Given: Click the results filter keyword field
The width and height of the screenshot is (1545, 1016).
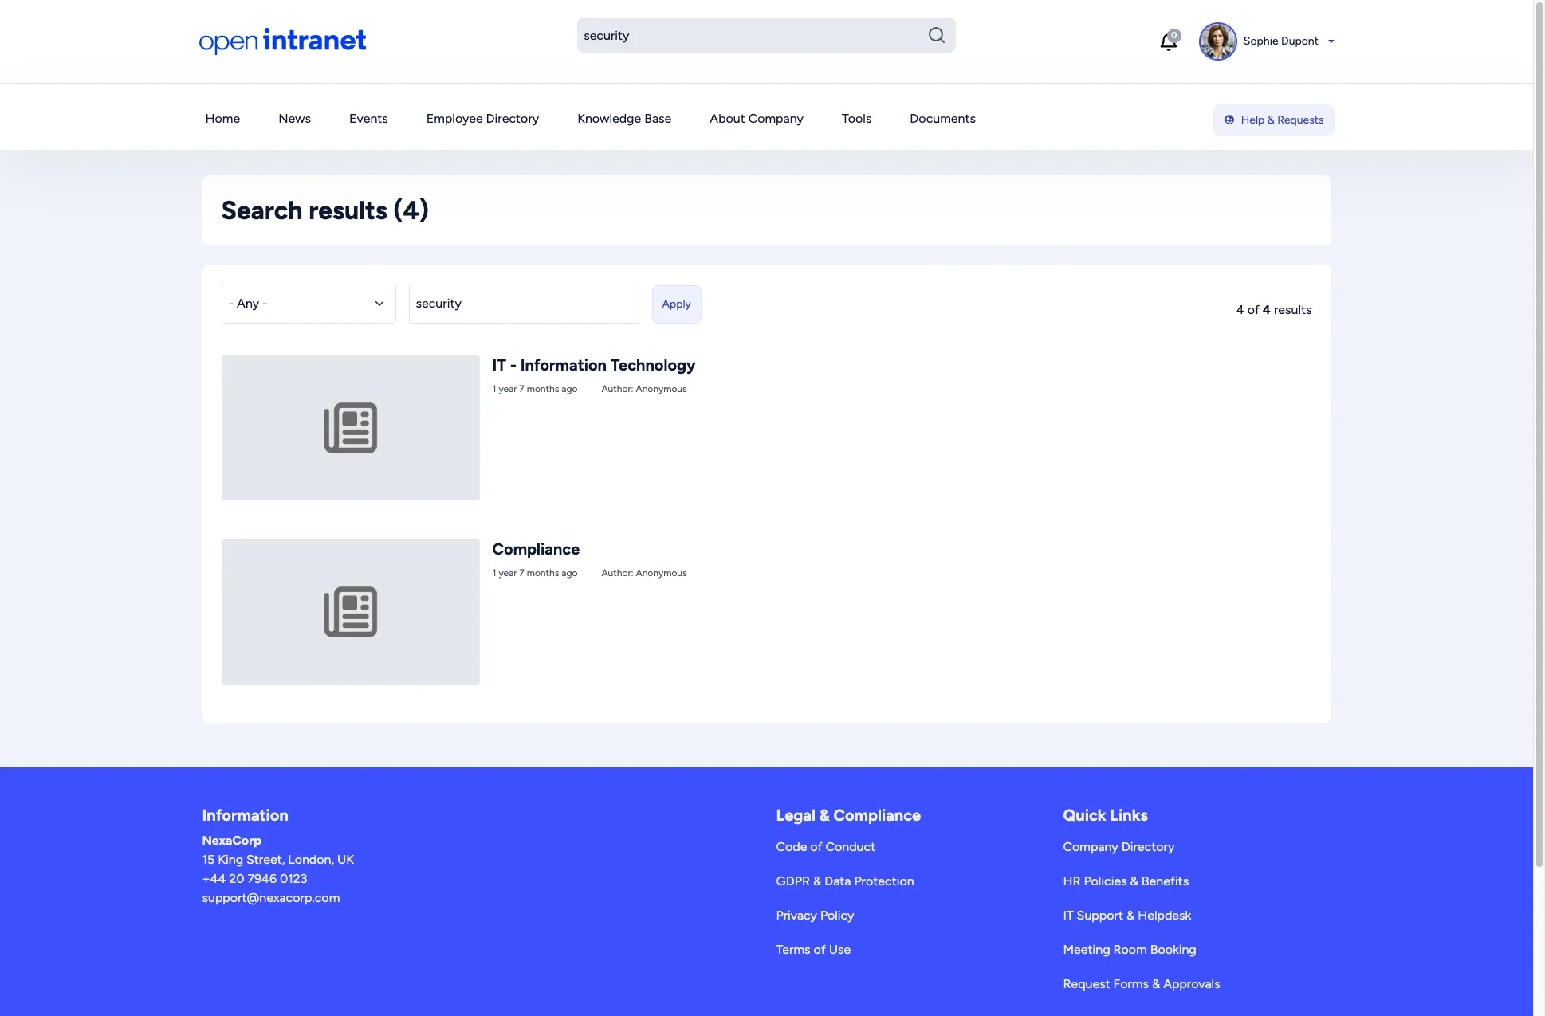Looking at the screenshot, I should (524, 304).
